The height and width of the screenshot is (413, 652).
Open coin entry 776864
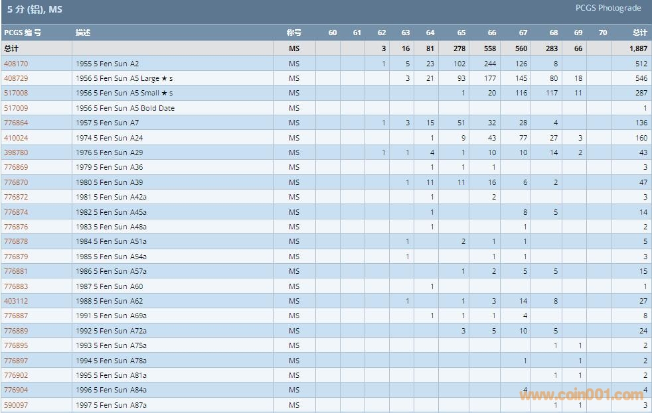[16, 123]
